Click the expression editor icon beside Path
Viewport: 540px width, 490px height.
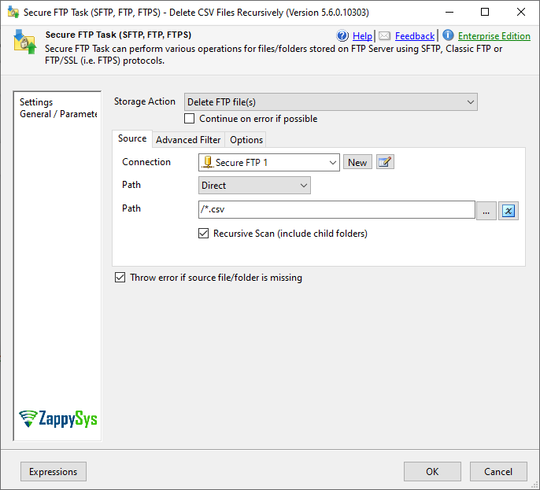click(509, 210)
